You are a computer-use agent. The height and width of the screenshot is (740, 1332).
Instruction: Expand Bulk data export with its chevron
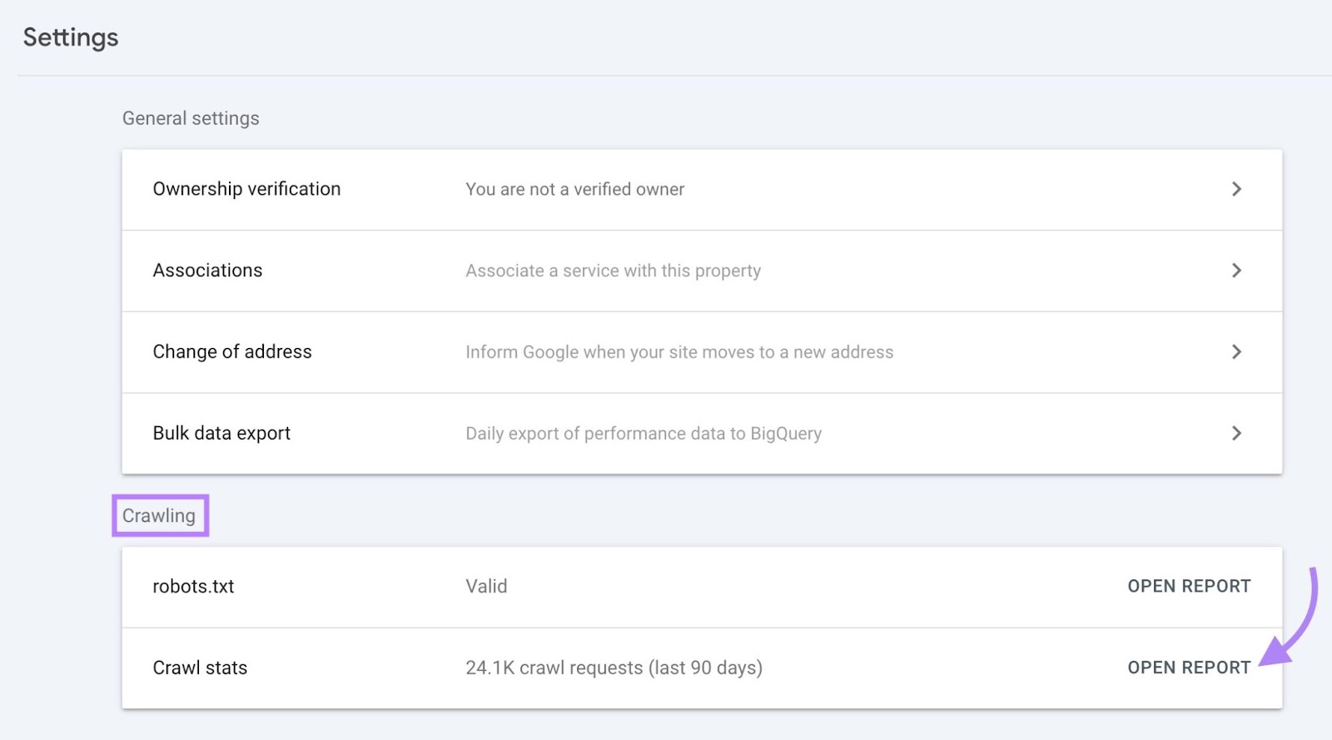(1237, 433)
